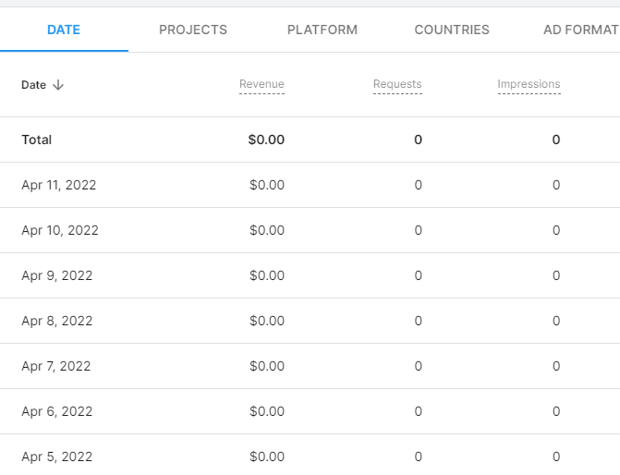Image resolution: width=620 pixels, height=475 pixels.
Task: Switch to the DATE tab
Action: coord(64,30)
